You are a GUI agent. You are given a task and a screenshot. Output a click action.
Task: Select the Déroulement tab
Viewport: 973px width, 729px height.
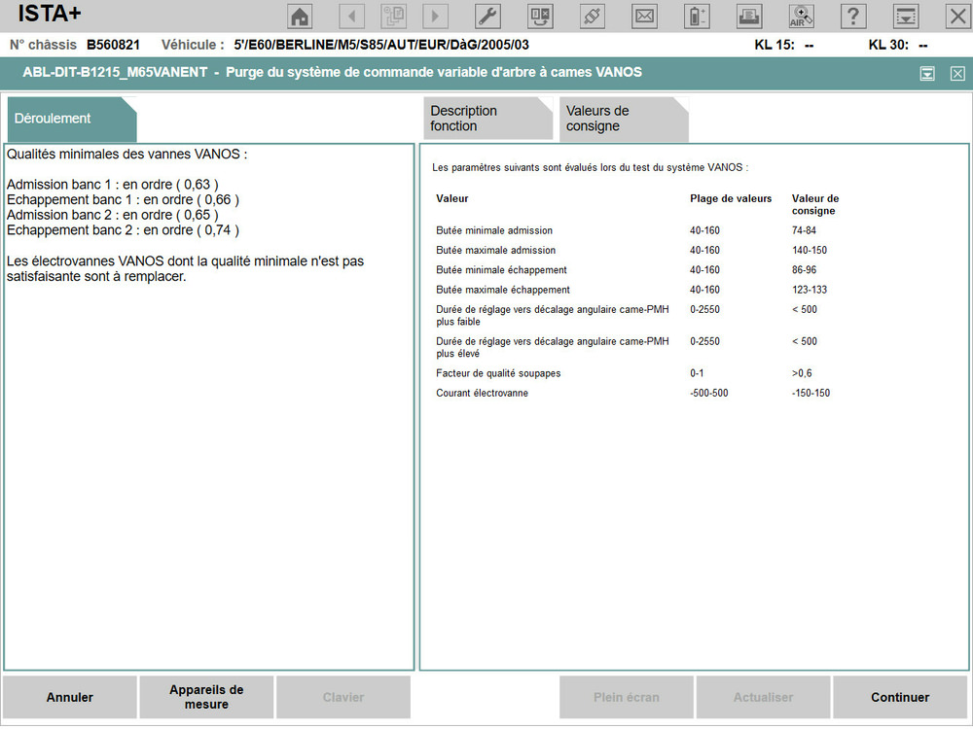[72, 119]
